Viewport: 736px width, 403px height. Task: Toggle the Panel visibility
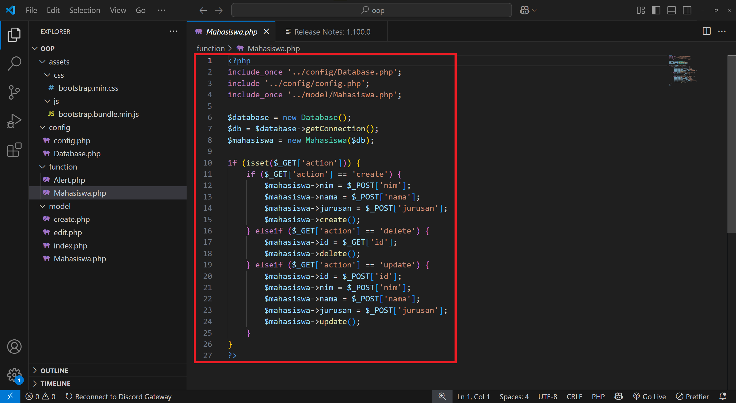click(671, 10)
